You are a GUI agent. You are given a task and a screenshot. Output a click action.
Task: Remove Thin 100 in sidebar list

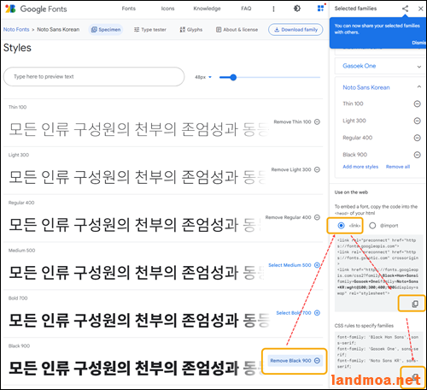pyautogui.click(x=417, y=103)
